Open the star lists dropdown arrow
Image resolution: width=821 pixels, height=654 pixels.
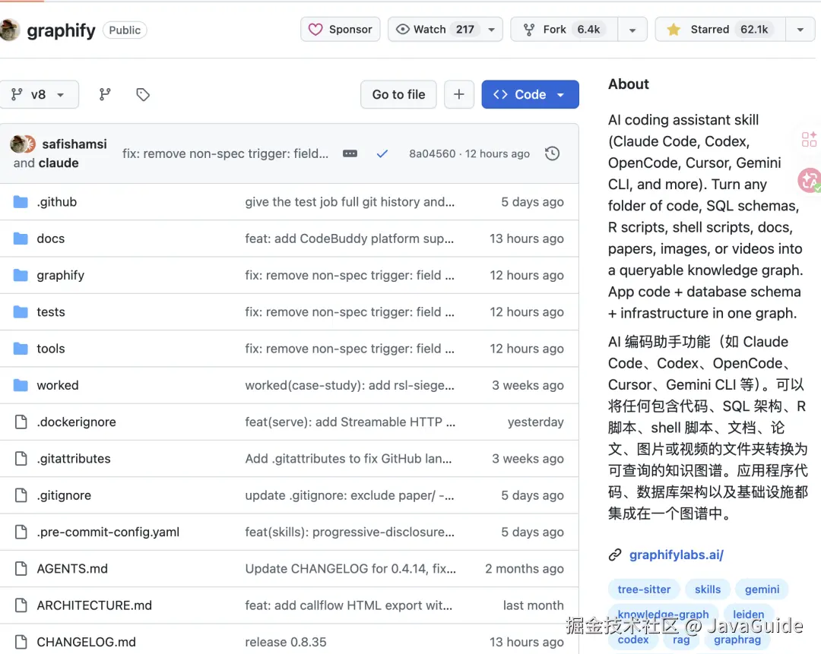pyautogui.click(x=800, y=30)
